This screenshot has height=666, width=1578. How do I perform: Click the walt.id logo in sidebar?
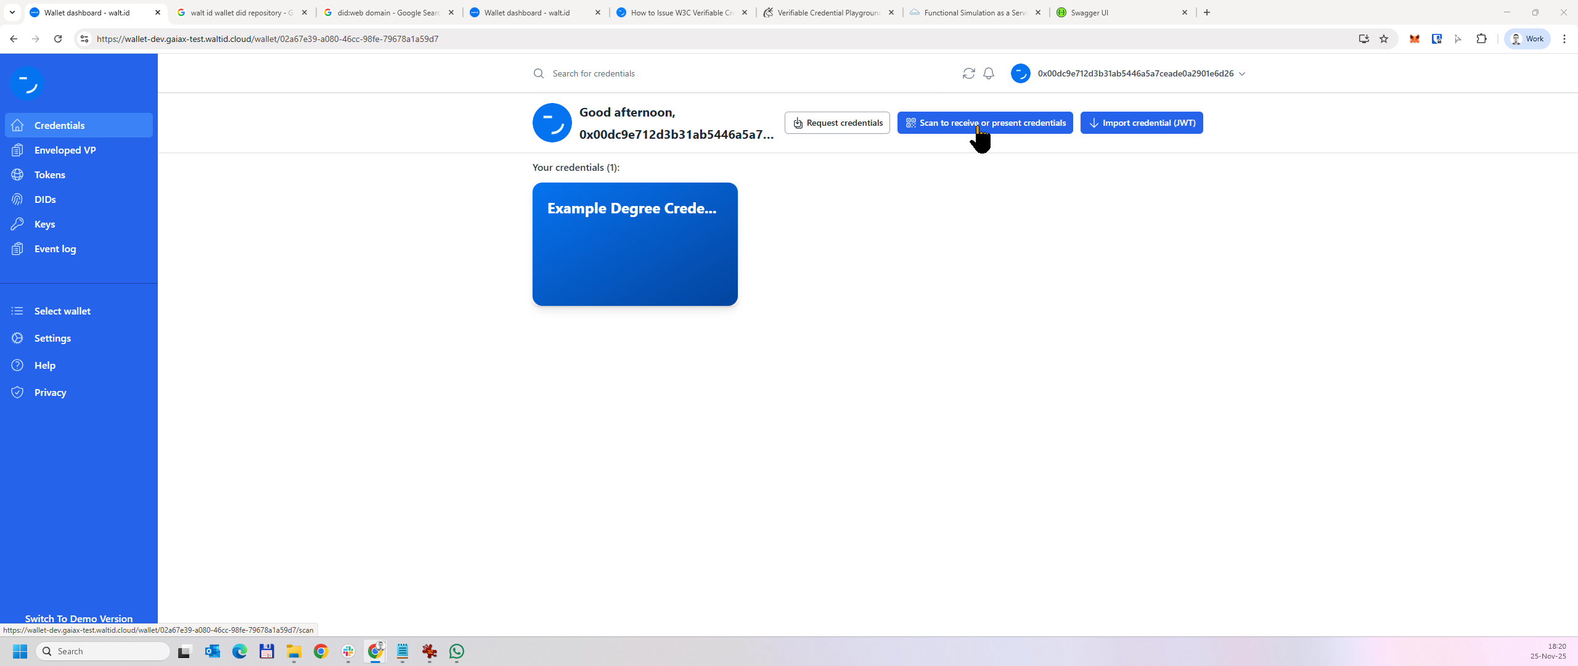[x=27, y=83]
